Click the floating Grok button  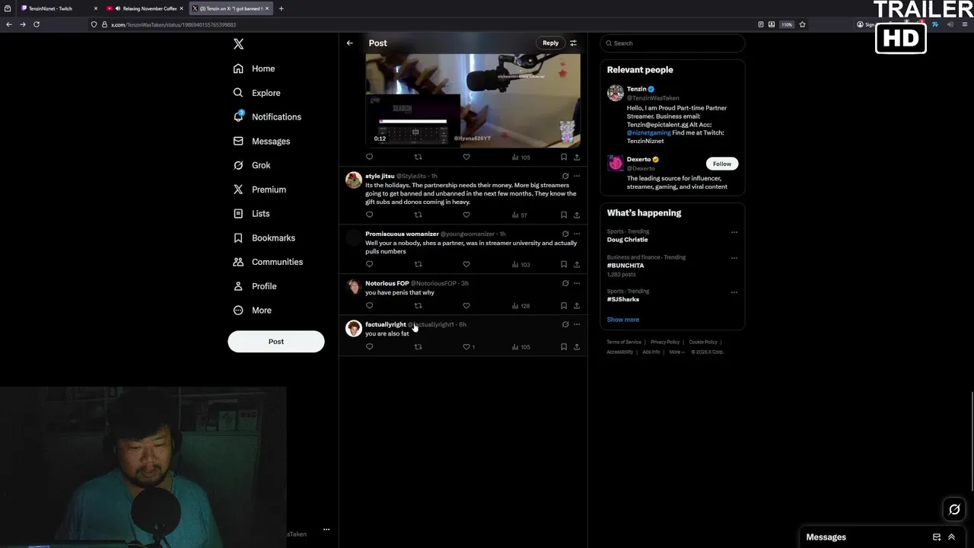[x=954, y=509]
